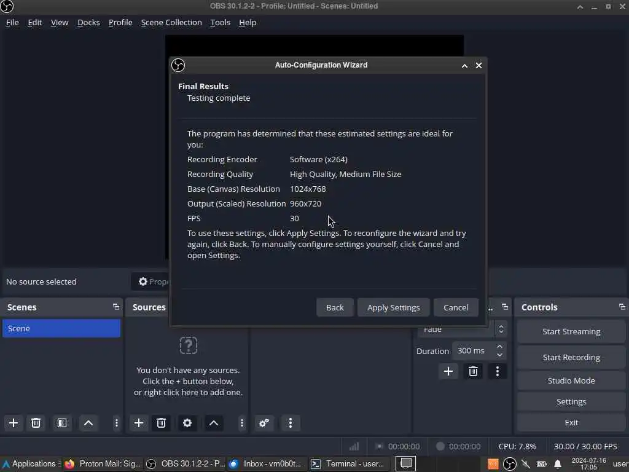Open the audio mixer three-dots menu
Screen dimensions: 629x472
[x=291, y=423]
